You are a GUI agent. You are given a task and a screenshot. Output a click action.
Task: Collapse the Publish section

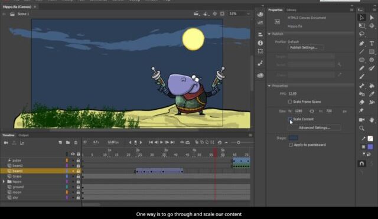(269, 34)
